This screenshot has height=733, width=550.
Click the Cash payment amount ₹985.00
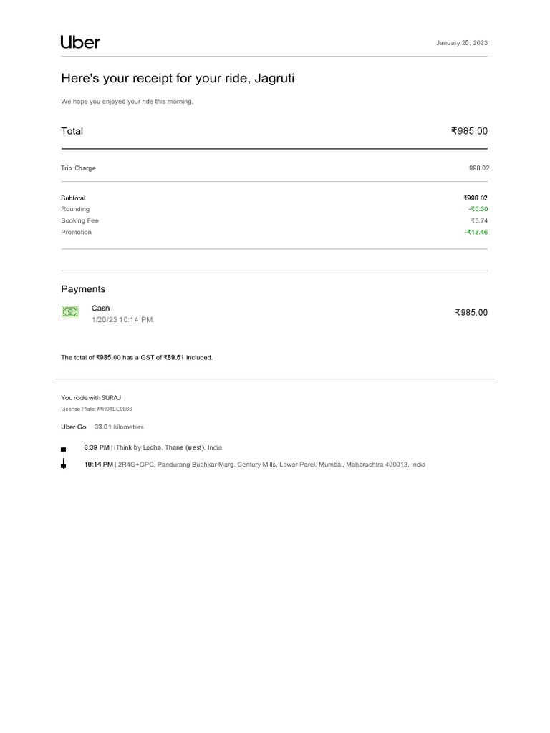tap(471, 313)
